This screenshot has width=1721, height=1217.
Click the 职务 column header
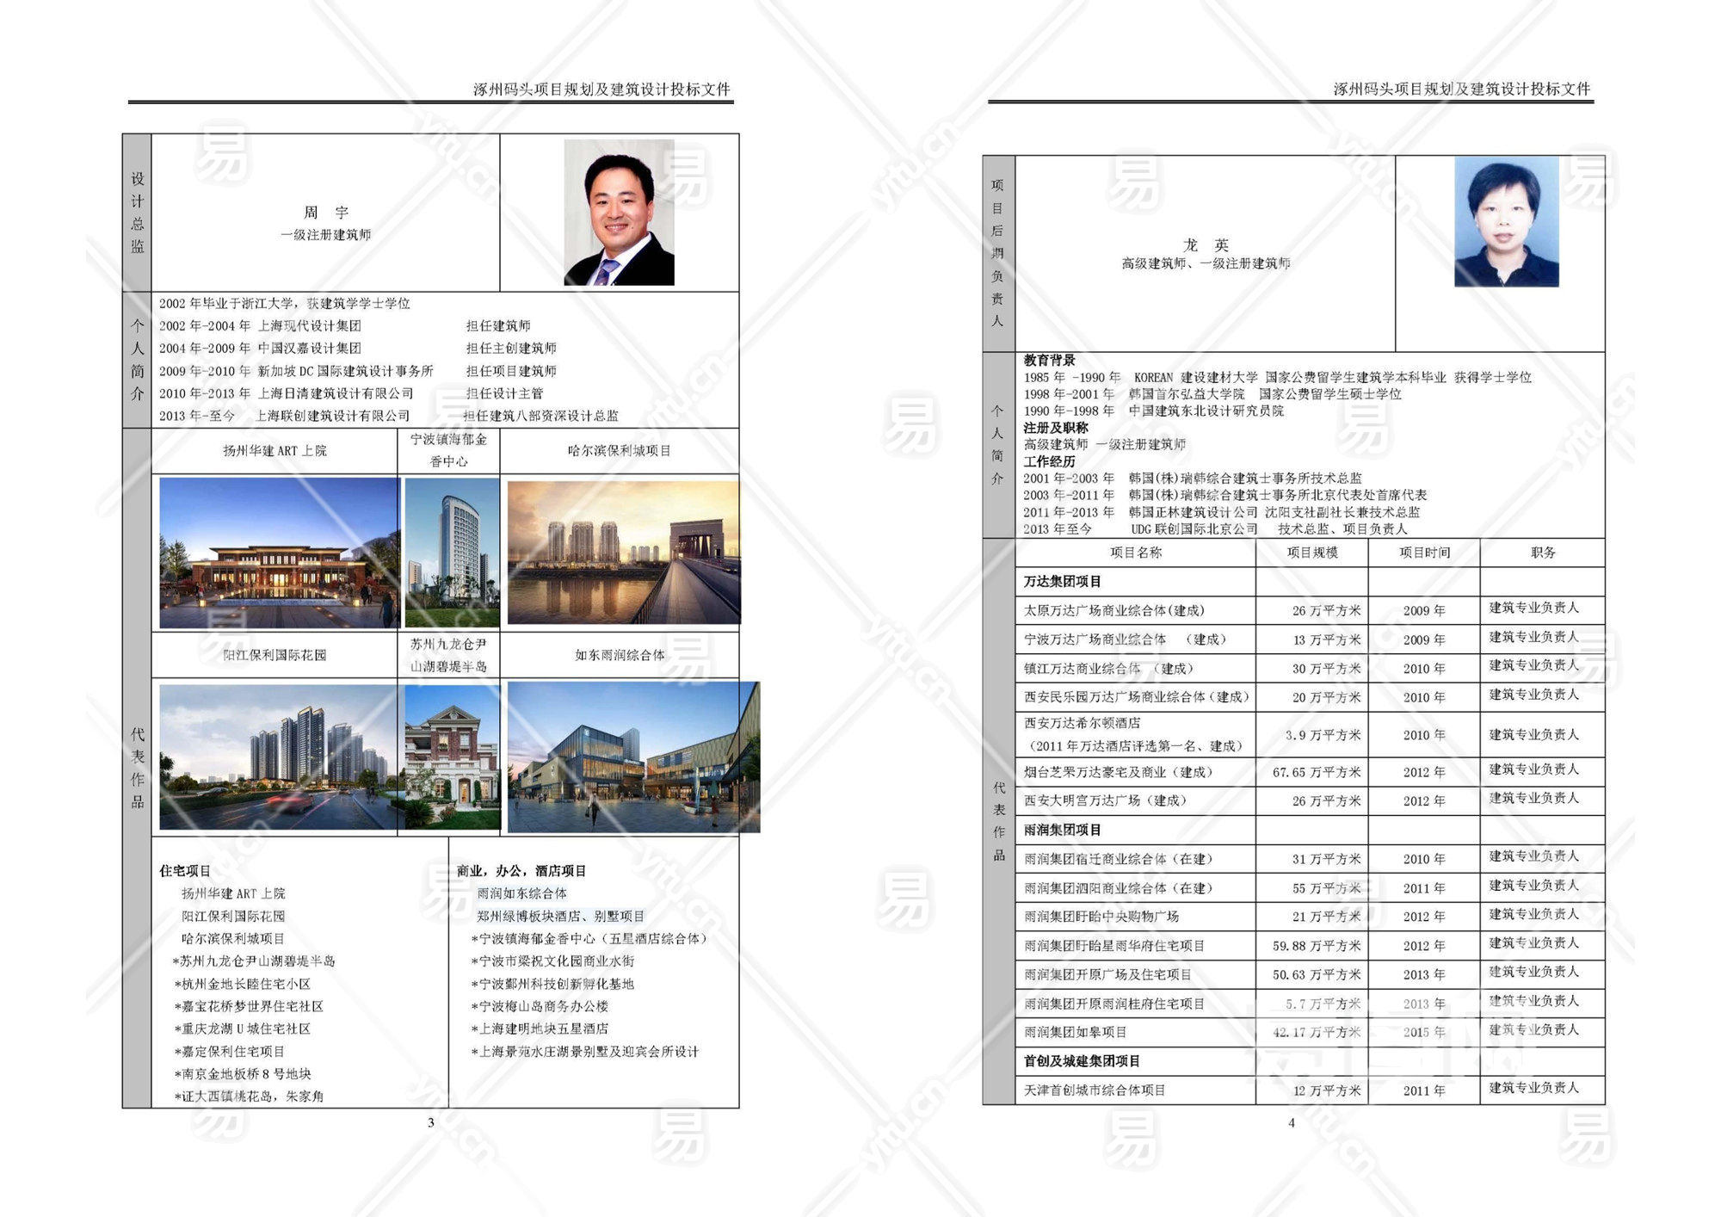pyautogui.click(x=1543, y=553)
